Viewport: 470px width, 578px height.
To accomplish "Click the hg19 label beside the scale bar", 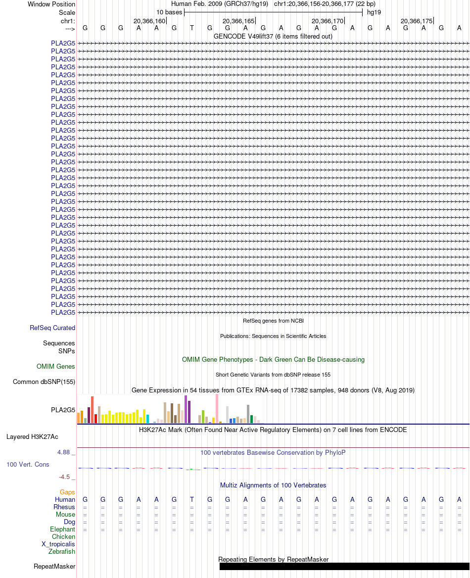I will pos(374,12).
